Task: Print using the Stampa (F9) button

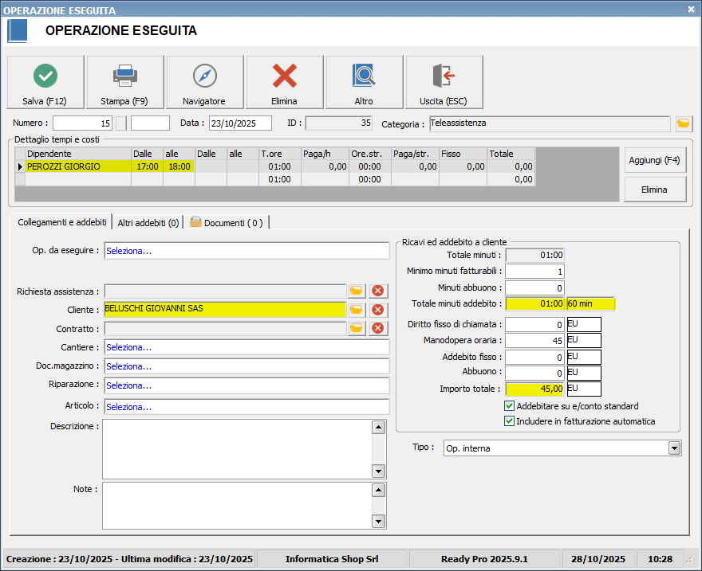Action: [x=125, y=82]
